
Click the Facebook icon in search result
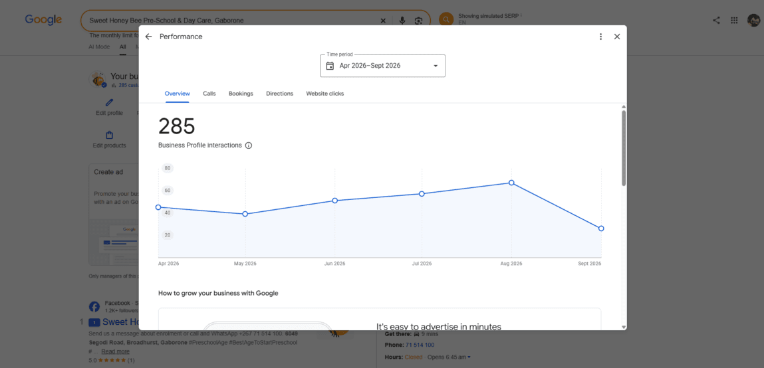click(x=94, y=307)
